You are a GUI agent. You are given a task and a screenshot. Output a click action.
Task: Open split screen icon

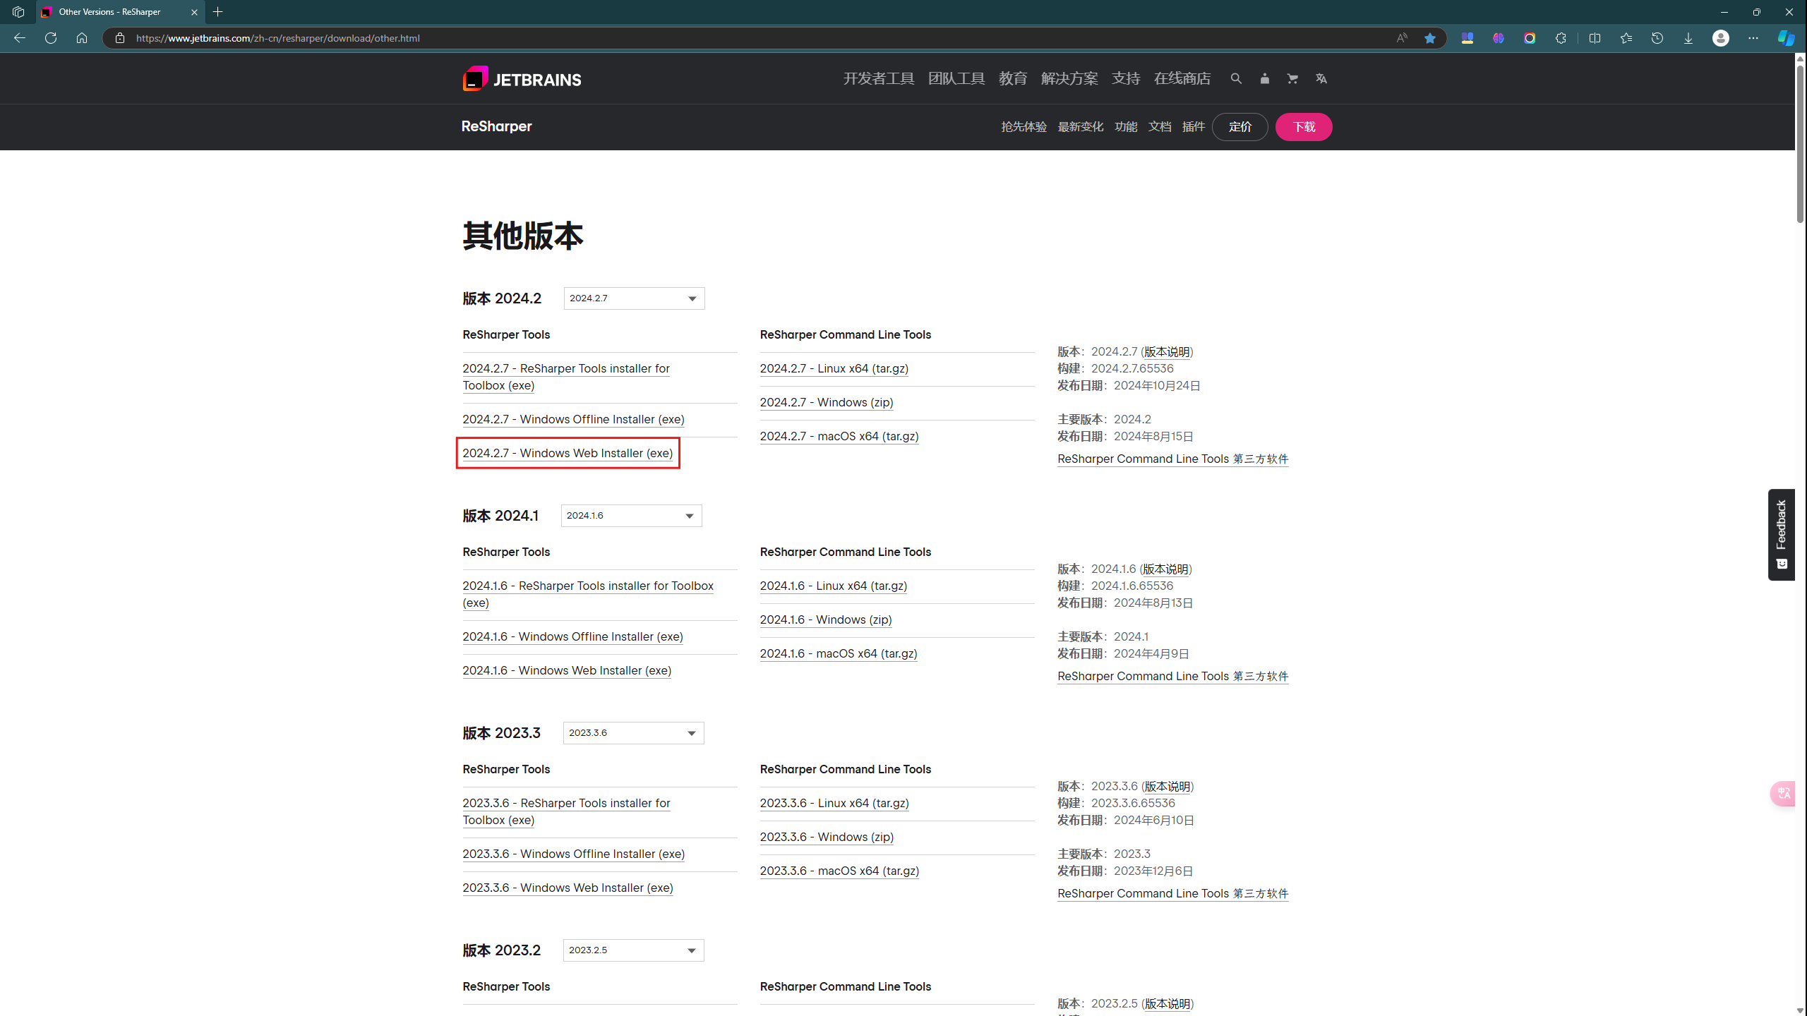[x=1595, y=38]
